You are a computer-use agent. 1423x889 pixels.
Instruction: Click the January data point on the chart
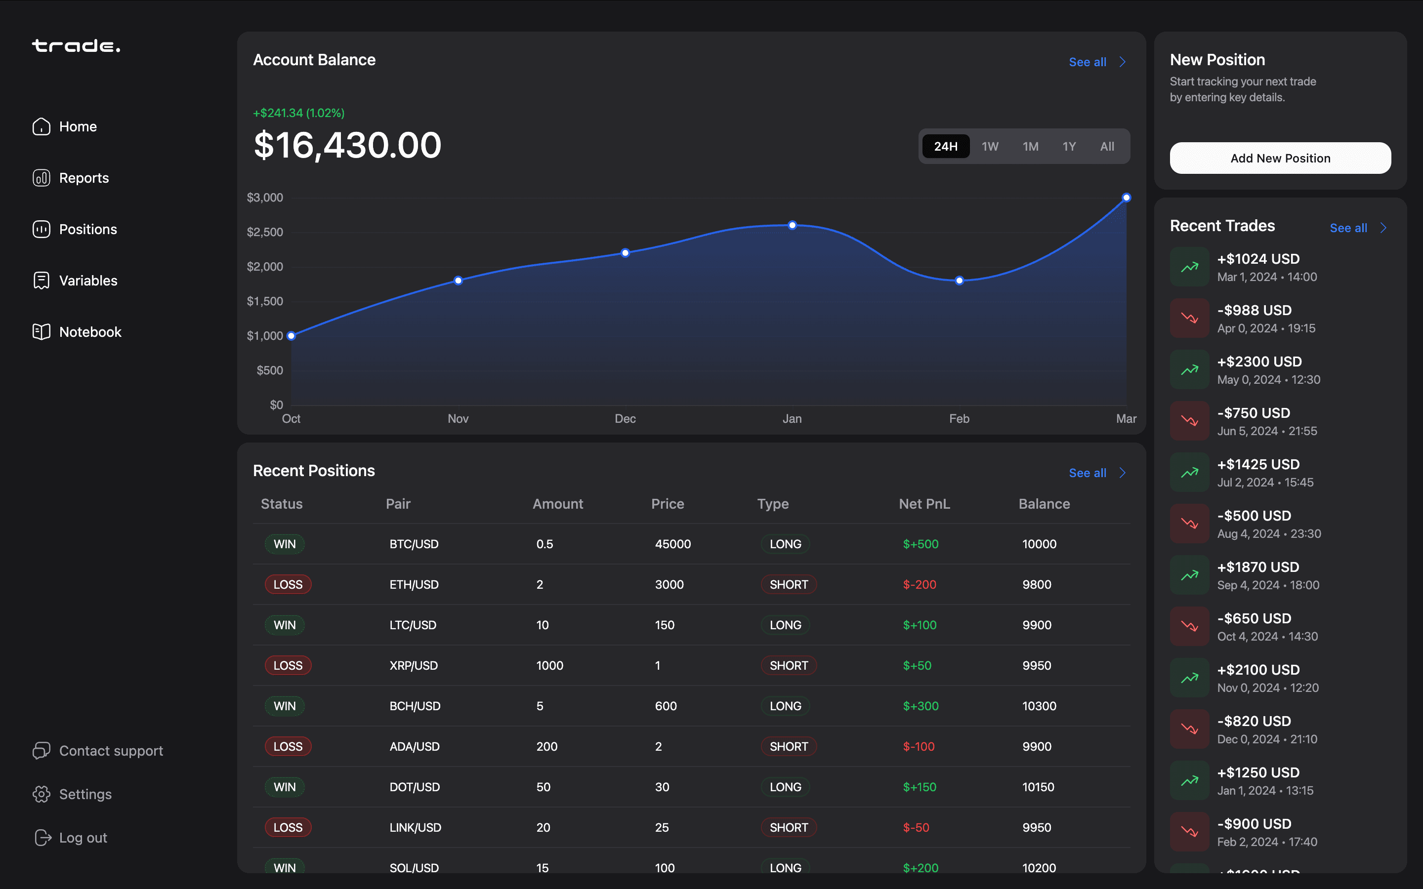(792, 225)
